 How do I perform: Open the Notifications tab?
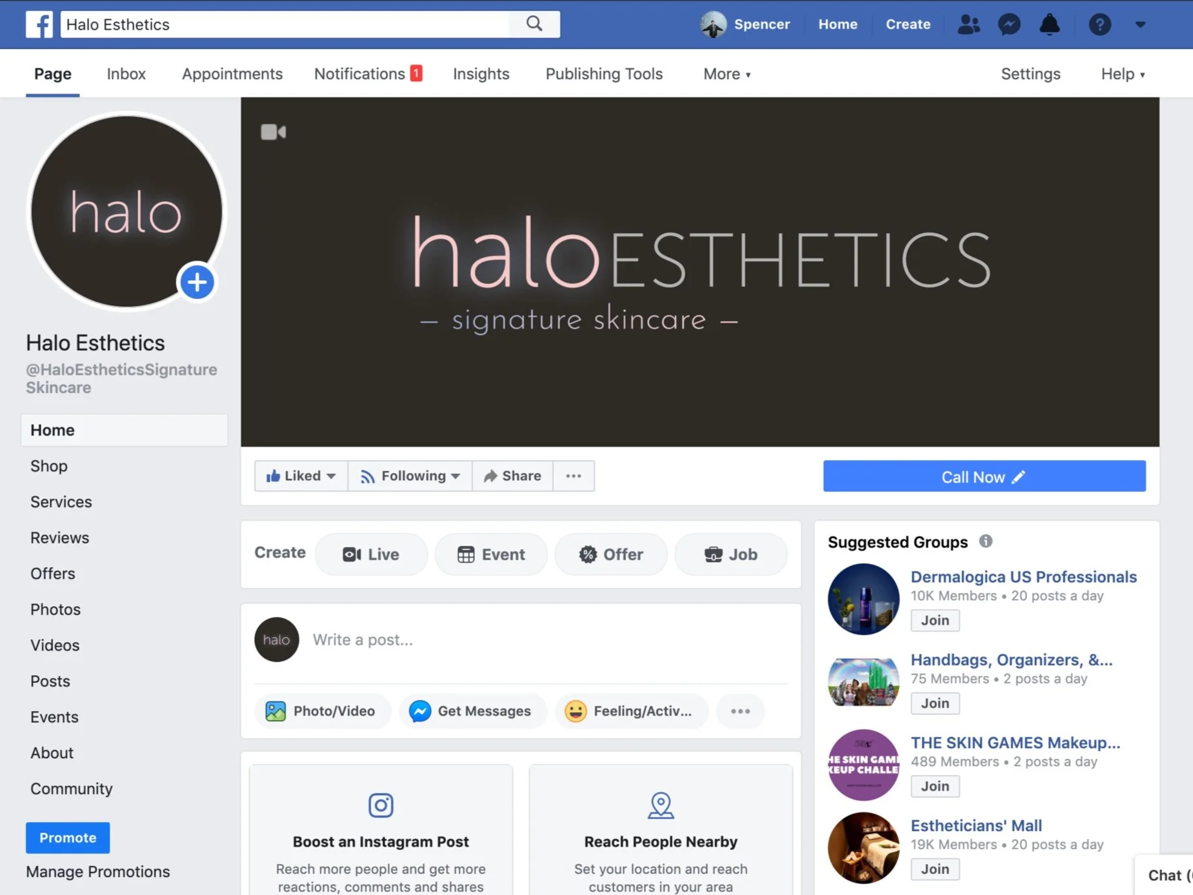point(368,74)
